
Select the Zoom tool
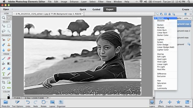point(4,18)
